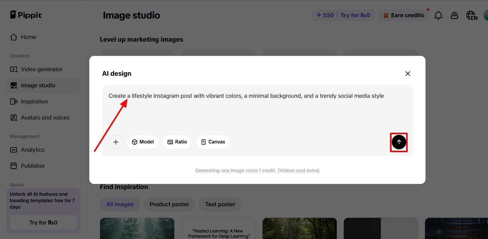
Task: Click the sidebar Try for Rs0 button
Action: click(x=43, y=222)
